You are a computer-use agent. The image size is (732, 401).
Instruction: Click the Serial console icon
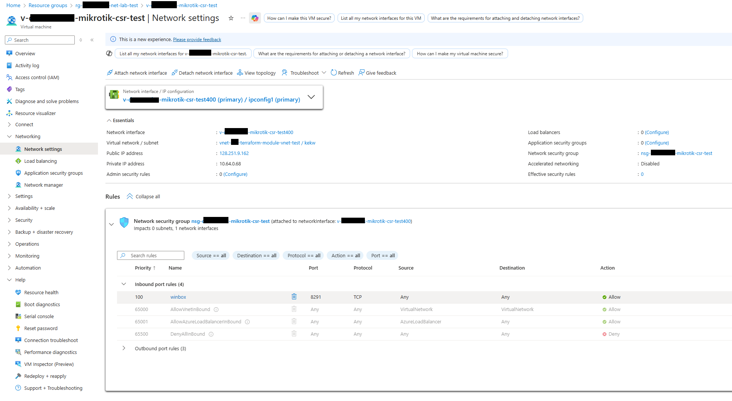18,316
